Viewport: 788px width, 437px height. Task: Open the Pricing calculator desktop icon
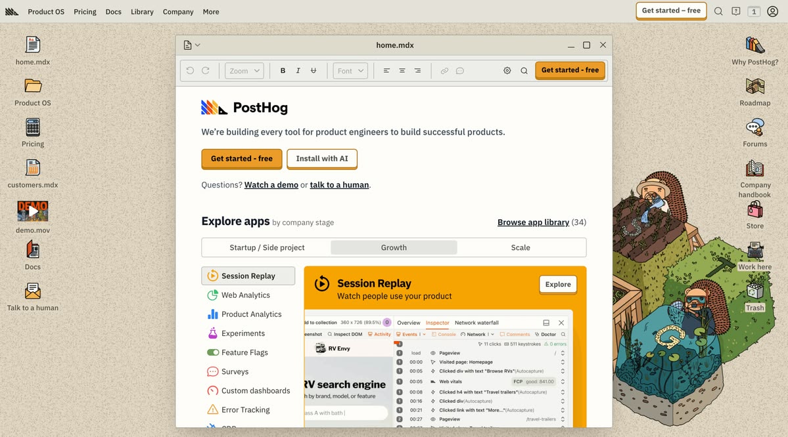tap(33, 127)
